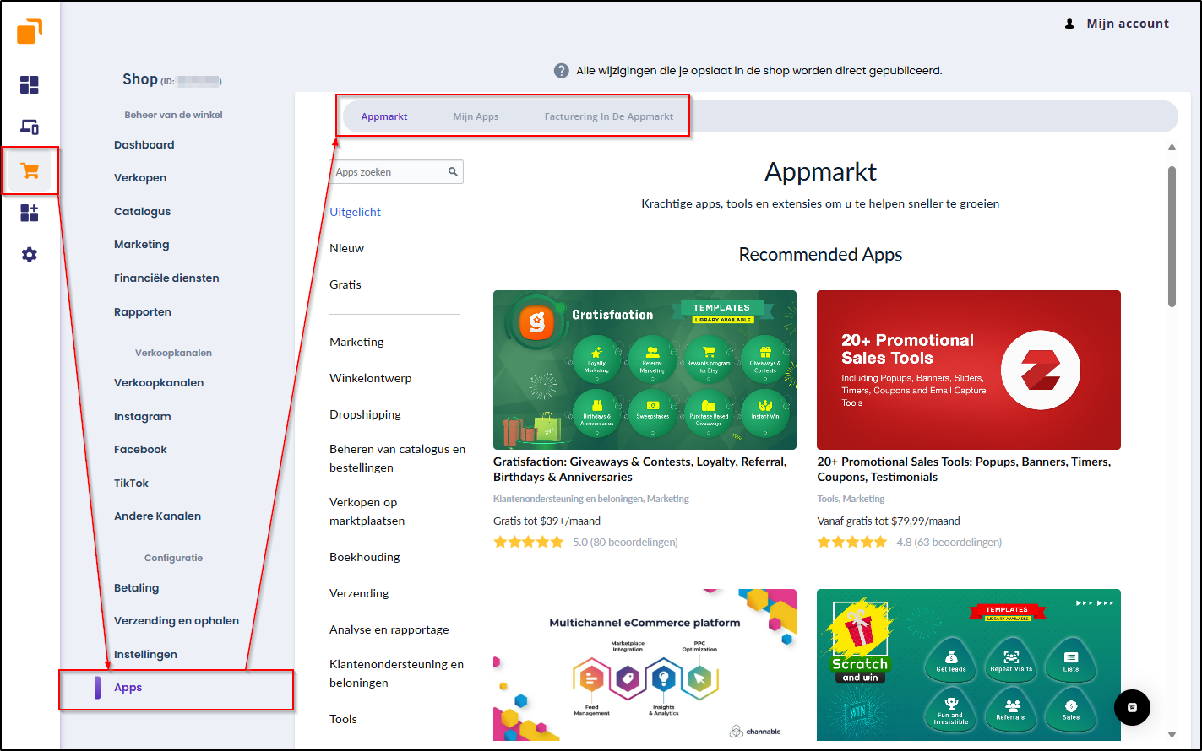Click the add-apps grid plus icon
Image resolution: width=1202 pixels, height=751 pixels.
point(30,213)
